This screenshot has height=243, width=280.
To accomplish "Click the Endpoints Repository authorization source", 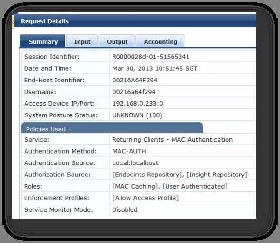I will [x=144, y=175].
